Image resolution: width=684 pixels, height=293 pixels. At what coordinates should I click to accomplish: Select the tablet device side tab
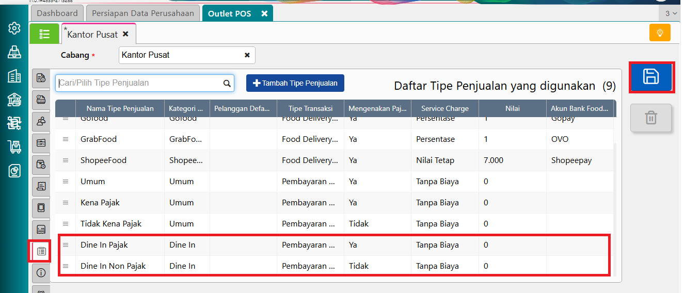[x=41, y=207]
